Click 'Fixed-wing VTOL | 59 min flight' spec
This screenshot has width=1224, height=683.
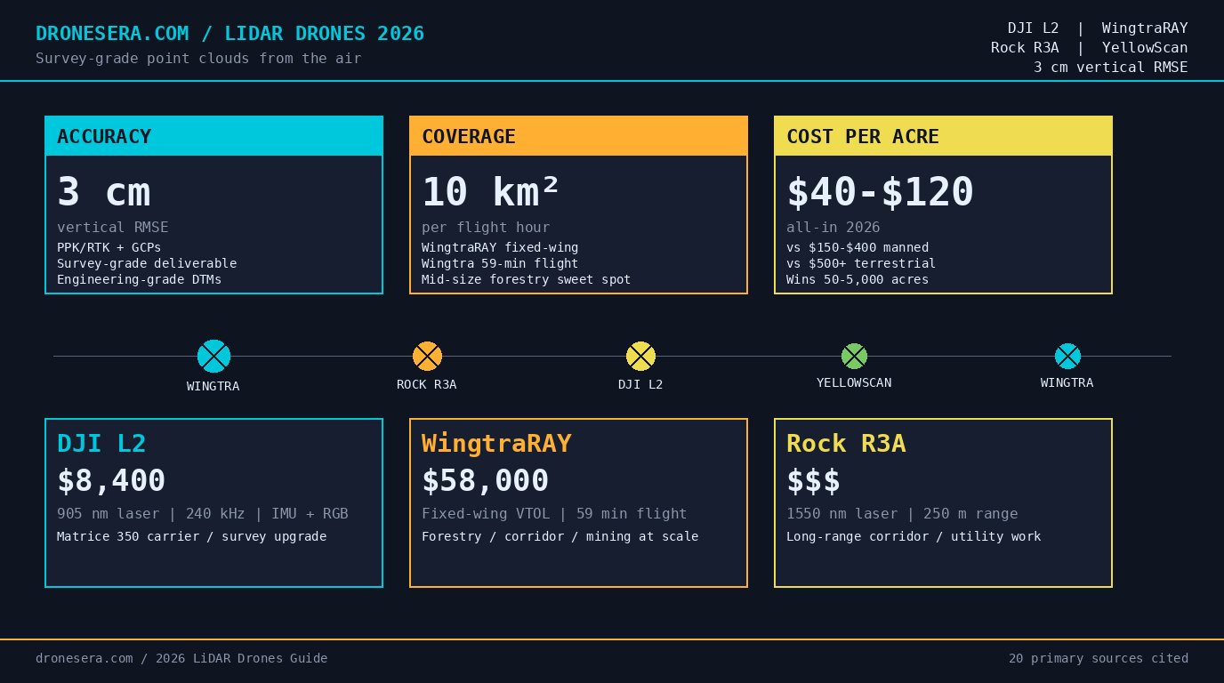coord(554,514)
